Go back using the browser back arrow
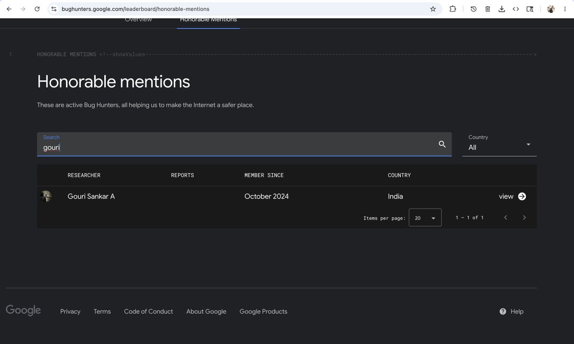 (x=9, y=9)
